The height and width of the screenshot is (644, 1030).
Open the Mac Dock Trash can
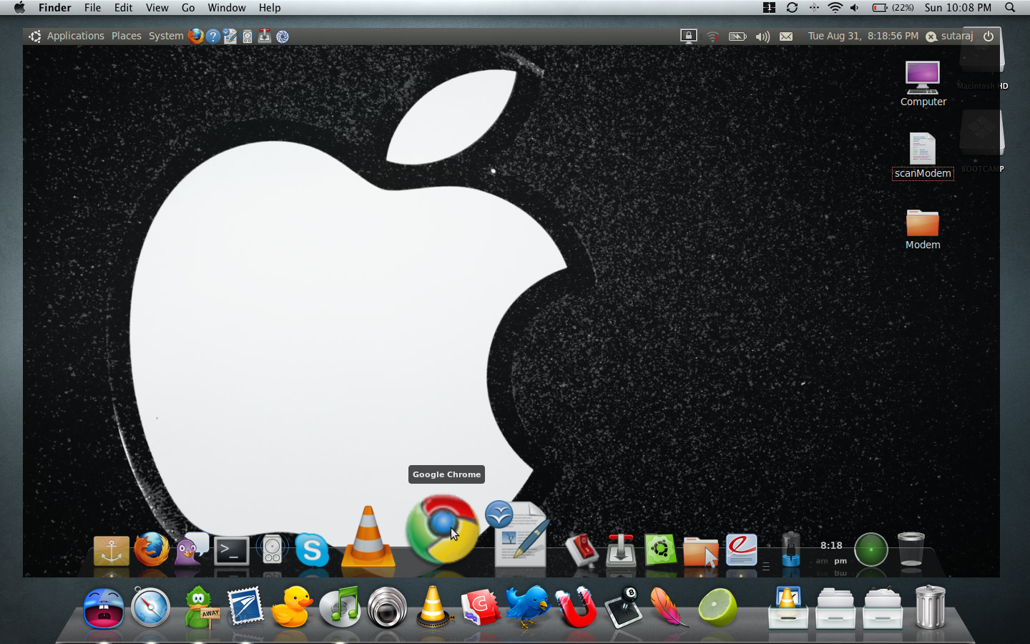pyautogui.click(x=930, y=607)
